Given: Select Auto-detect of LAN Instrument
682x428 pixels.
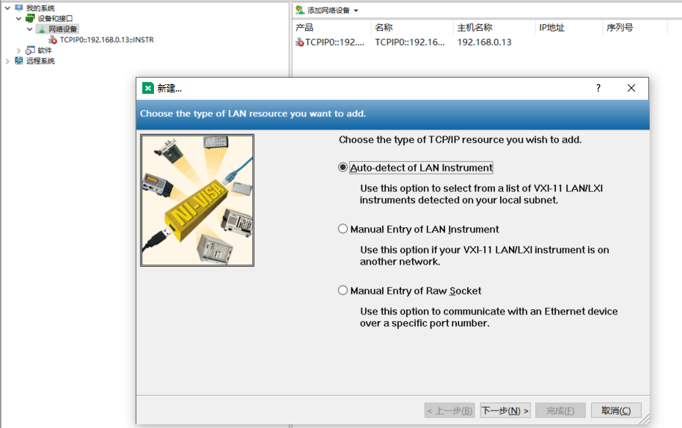Looking at the screenshot, I should tap(342, 167).
